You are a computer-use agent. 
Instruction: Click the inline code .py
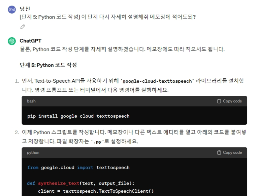click(x=97, y=142)
